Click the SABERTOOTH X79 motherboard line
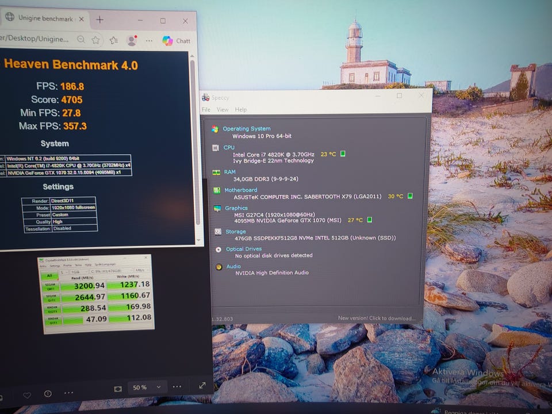This screenshot has height=414, width=552. point(307,197)
